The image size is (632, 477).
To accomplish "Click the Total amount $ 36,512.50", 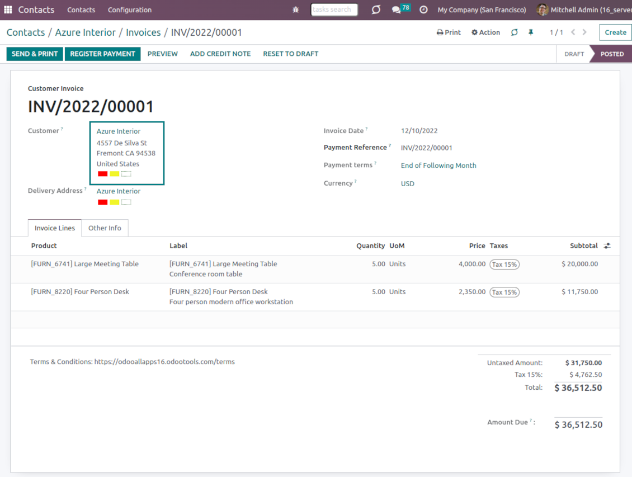I will coord(578,388).
